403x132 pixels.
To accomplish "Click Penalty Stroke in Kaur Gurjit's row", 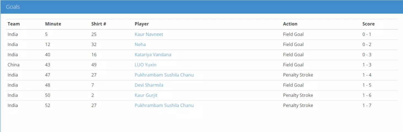I will click(298, 95).
